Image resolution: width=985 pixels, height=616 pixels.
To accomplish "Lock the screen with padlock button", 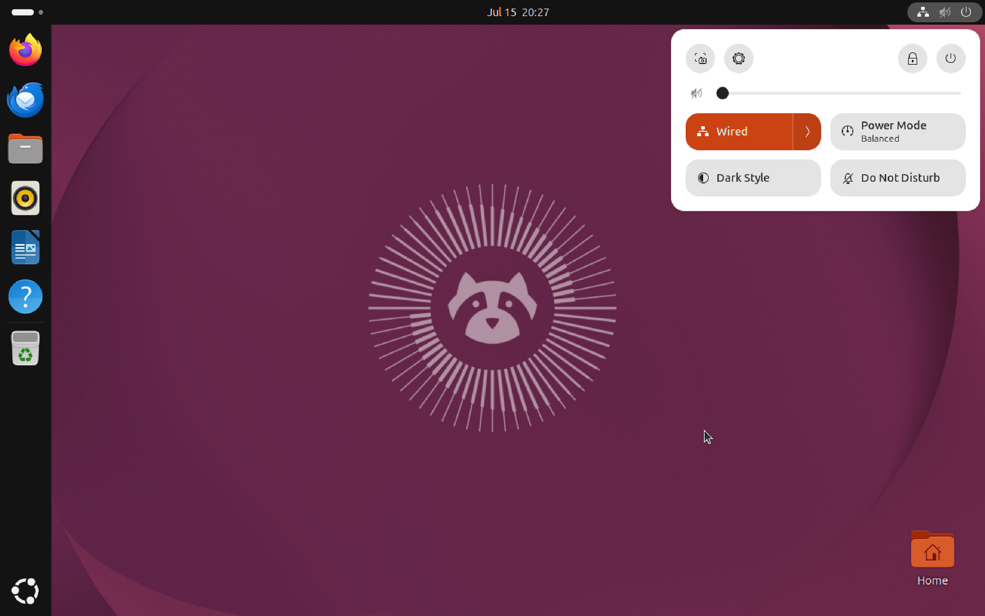I will pyautogui.click(x=913, y=59).
